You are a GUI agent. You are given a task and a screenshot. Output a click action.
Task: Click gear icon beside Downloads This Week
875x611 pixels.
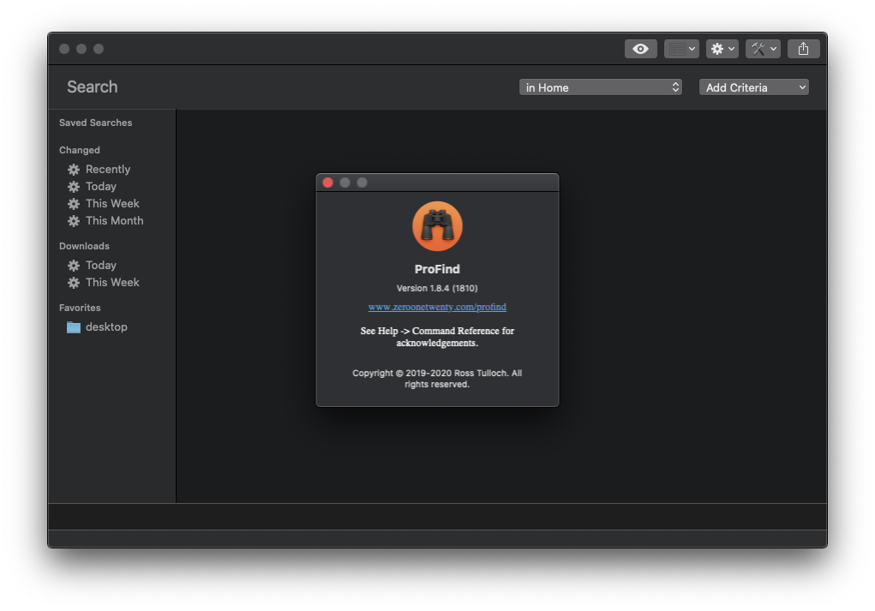[x=74, y=283]
